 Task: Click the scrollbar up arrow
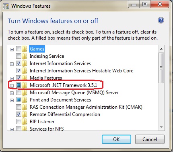click(x=161, y=49)
